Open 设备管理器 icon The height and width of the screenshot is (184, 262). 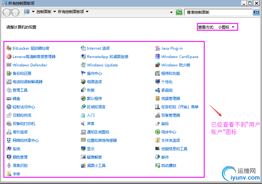[157, 115]
